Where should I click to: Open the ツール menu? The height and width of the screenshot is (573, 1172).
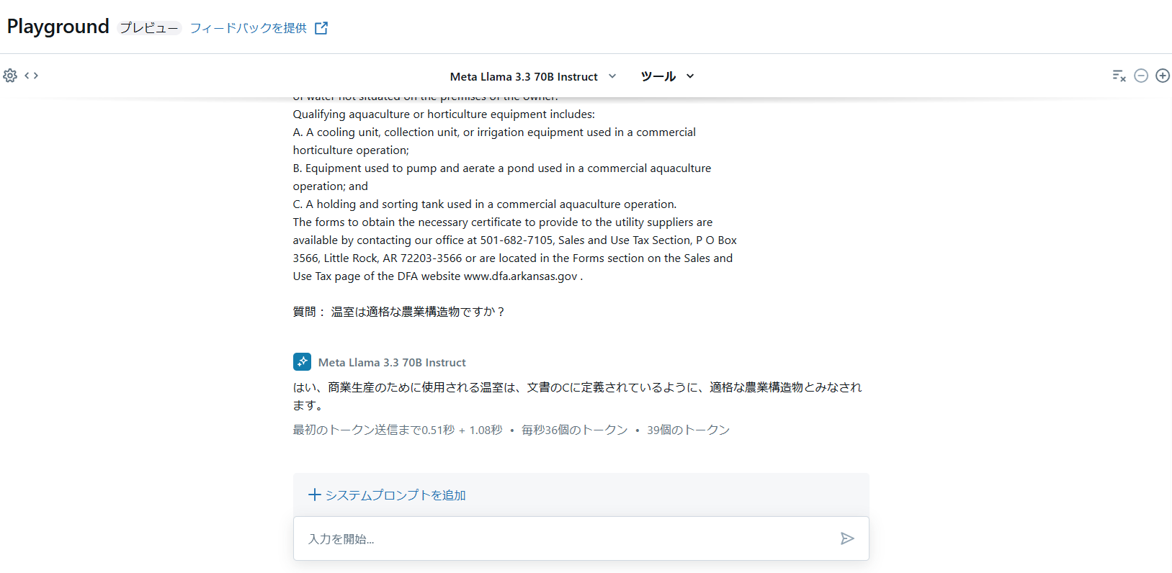pyautogui.click(x=658, y=76)
